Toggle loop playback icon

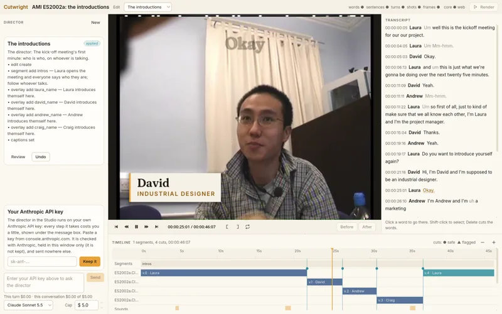(x=247, y=227)
